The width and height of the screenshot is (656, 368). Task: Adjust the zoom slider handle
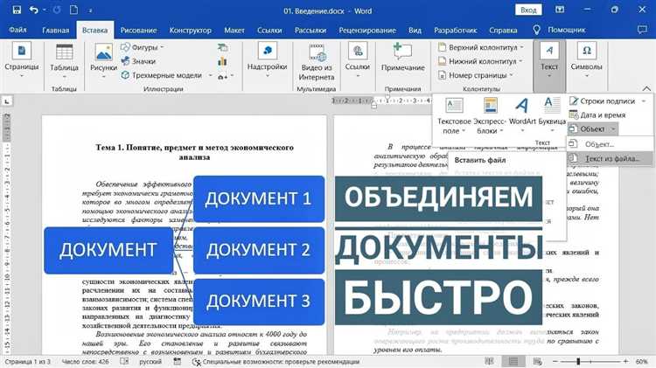[x=578, y=361]
